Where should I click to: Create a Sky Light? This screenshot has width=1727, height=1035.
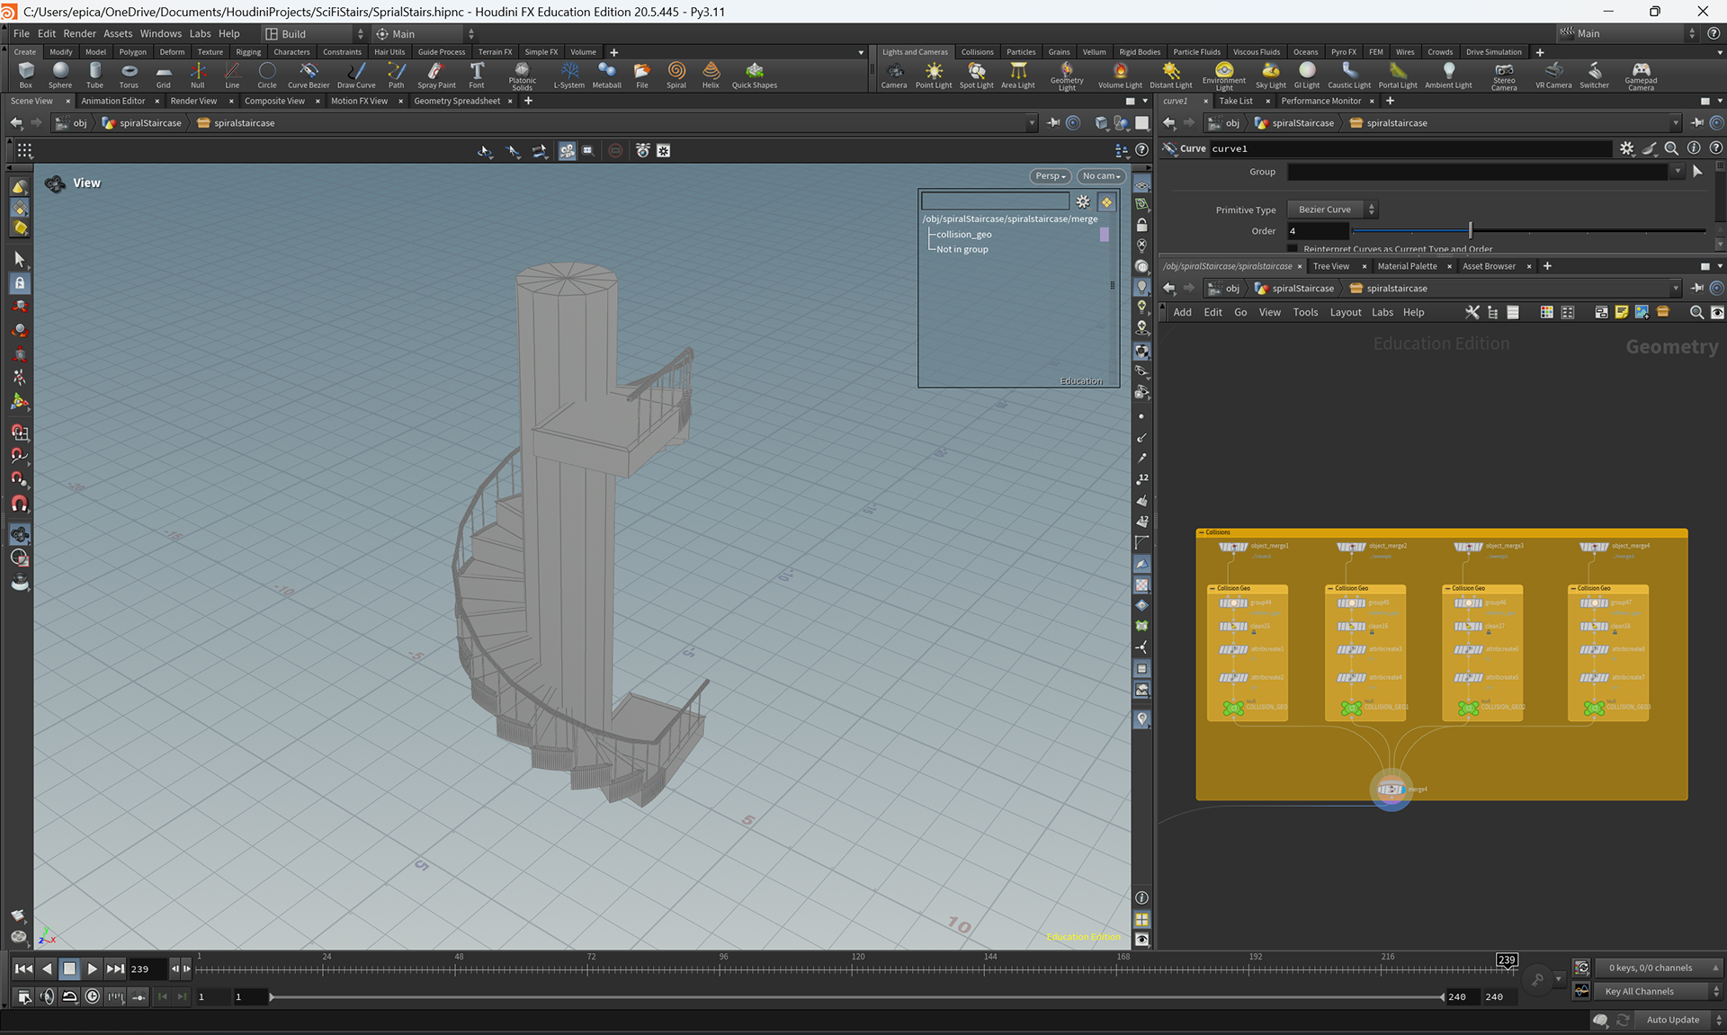pyautogui.click(x=1271, y=75)
